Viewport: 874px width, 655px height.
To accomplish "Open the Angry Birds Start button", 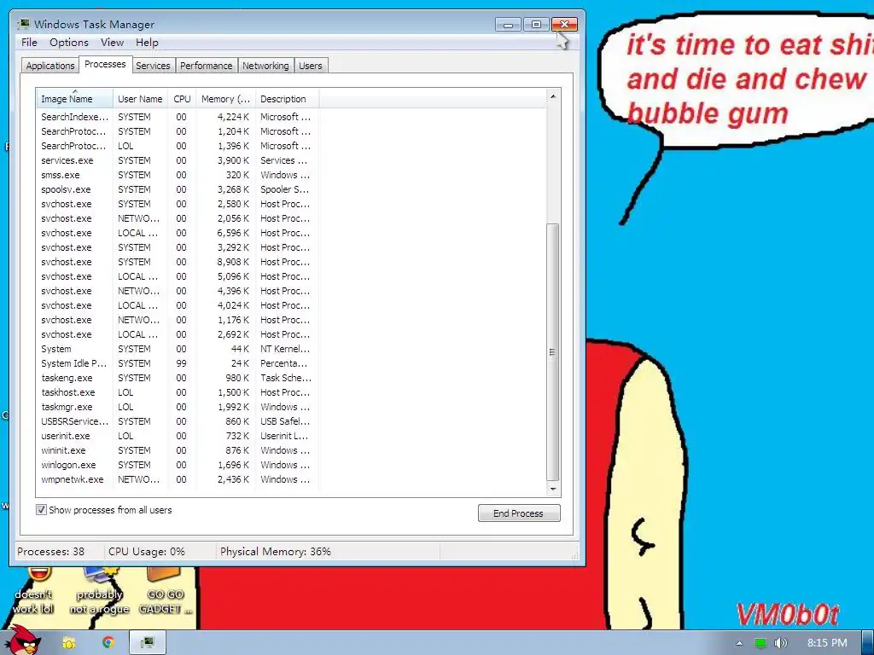I will click(x=23, y=641).
